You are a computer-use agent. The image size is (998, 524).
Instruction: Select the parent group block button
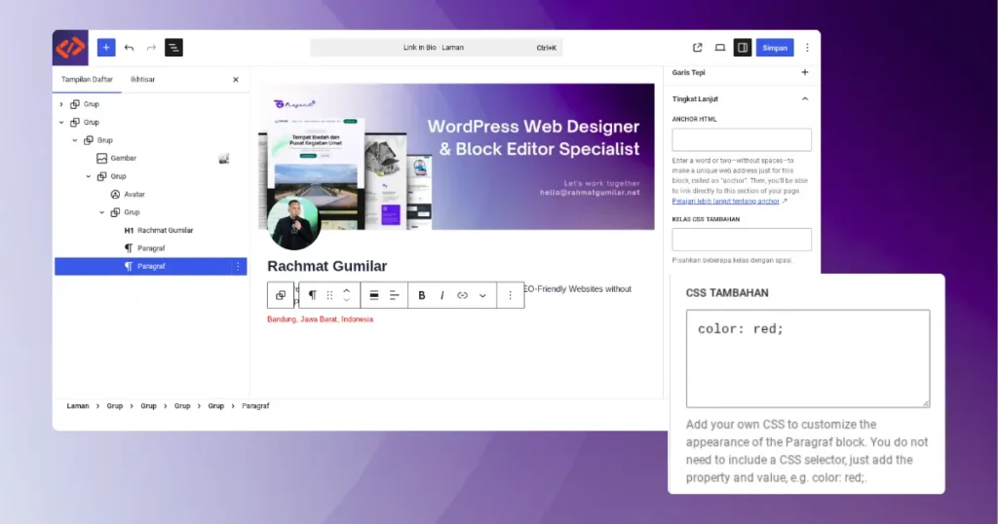(281, 295)
